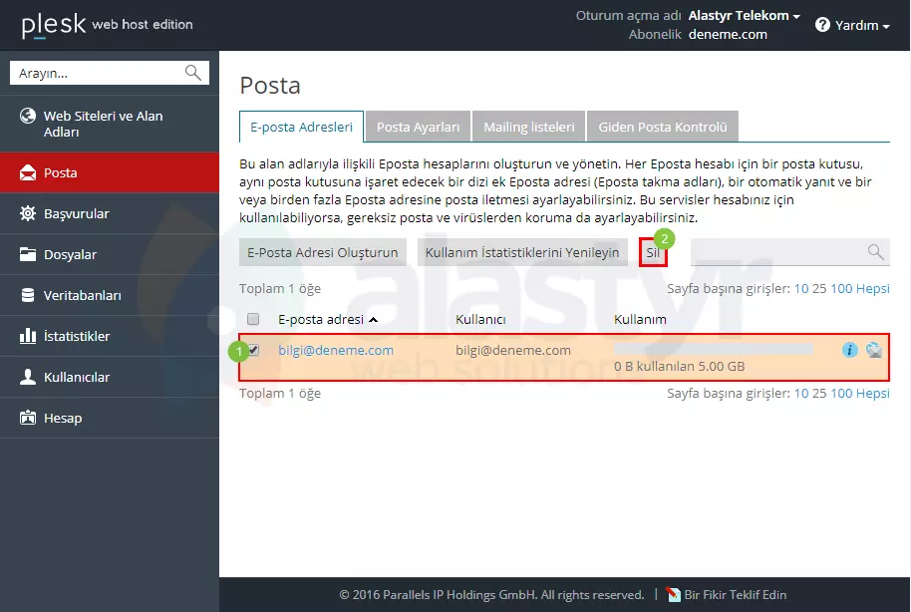This screenshot has width=911, height=612.
Task: Click the folder icon next to Dosyalar
Action: (x=27, y=254)
